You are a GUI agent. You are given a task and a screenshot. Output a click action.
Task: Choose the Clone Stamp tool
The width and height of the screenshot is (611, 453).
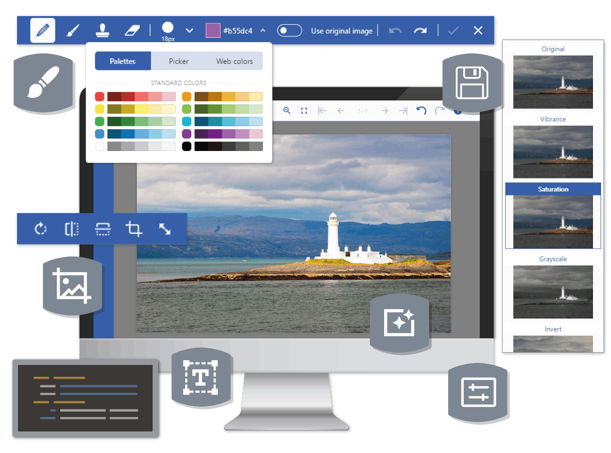(102, 31)
